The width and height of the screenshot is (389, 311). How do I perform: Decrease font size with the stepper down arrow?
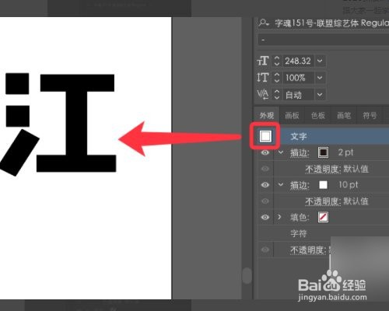(x=277, y=64)
